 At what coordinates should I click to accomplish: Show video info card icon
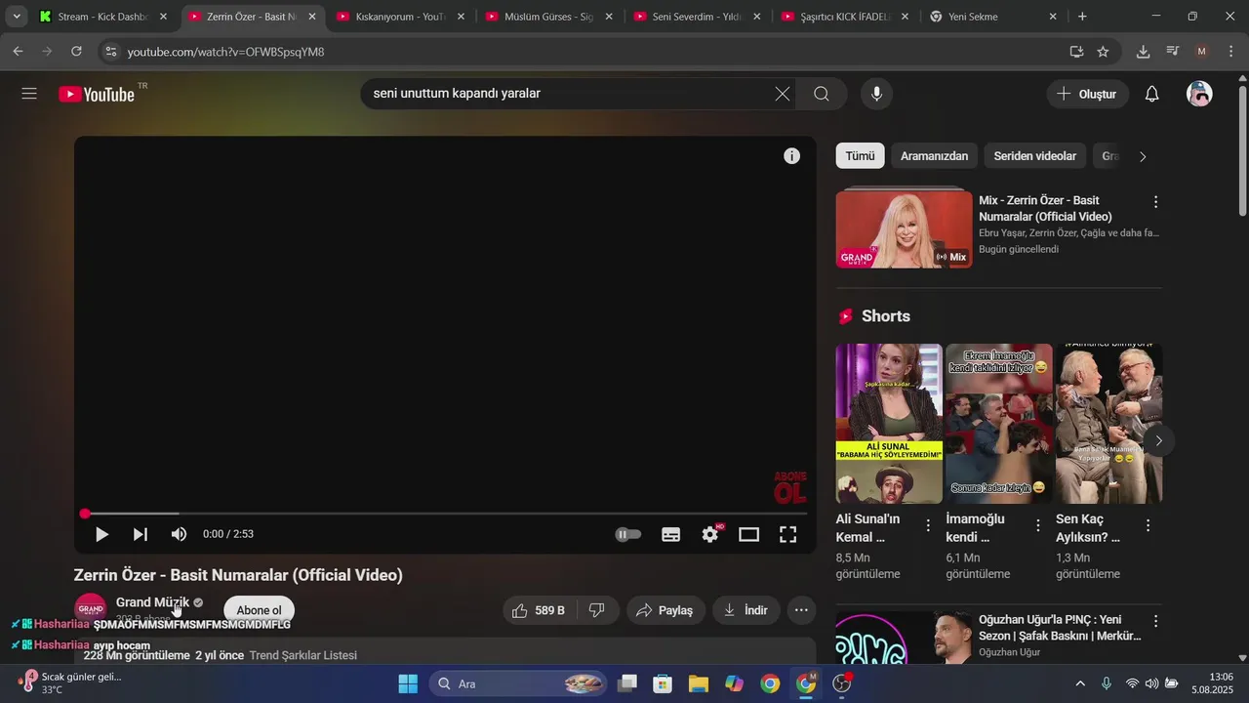tap(792, 156)
